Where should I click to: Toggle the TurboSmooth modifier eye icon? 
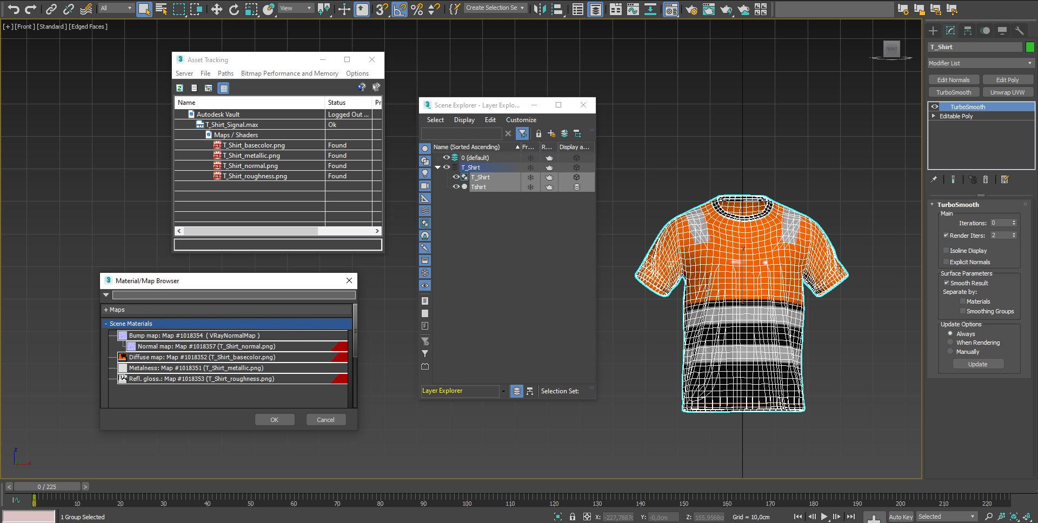click(934, 106)
